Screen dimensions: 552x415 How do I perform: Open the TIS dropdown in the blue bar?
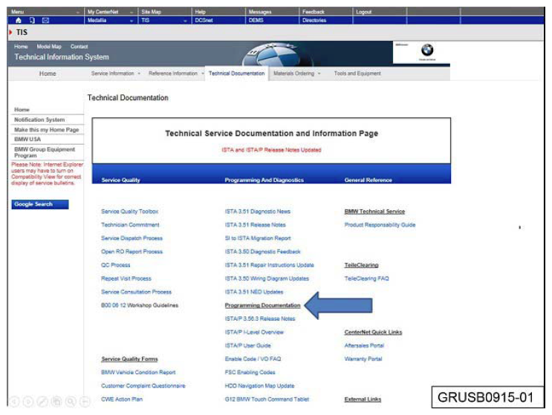[185, 21]
